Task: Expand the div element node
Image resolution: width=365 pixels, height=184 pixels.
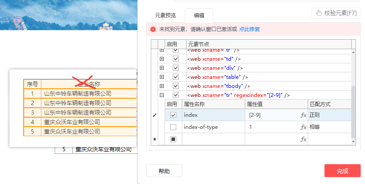Action: point(162,68)
